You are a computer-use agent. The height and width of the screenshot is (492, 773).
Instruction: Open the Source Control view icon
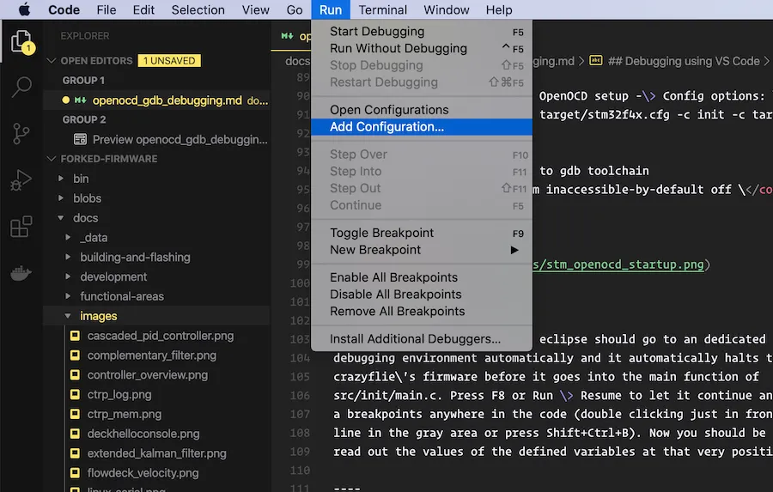pos(21,133)
